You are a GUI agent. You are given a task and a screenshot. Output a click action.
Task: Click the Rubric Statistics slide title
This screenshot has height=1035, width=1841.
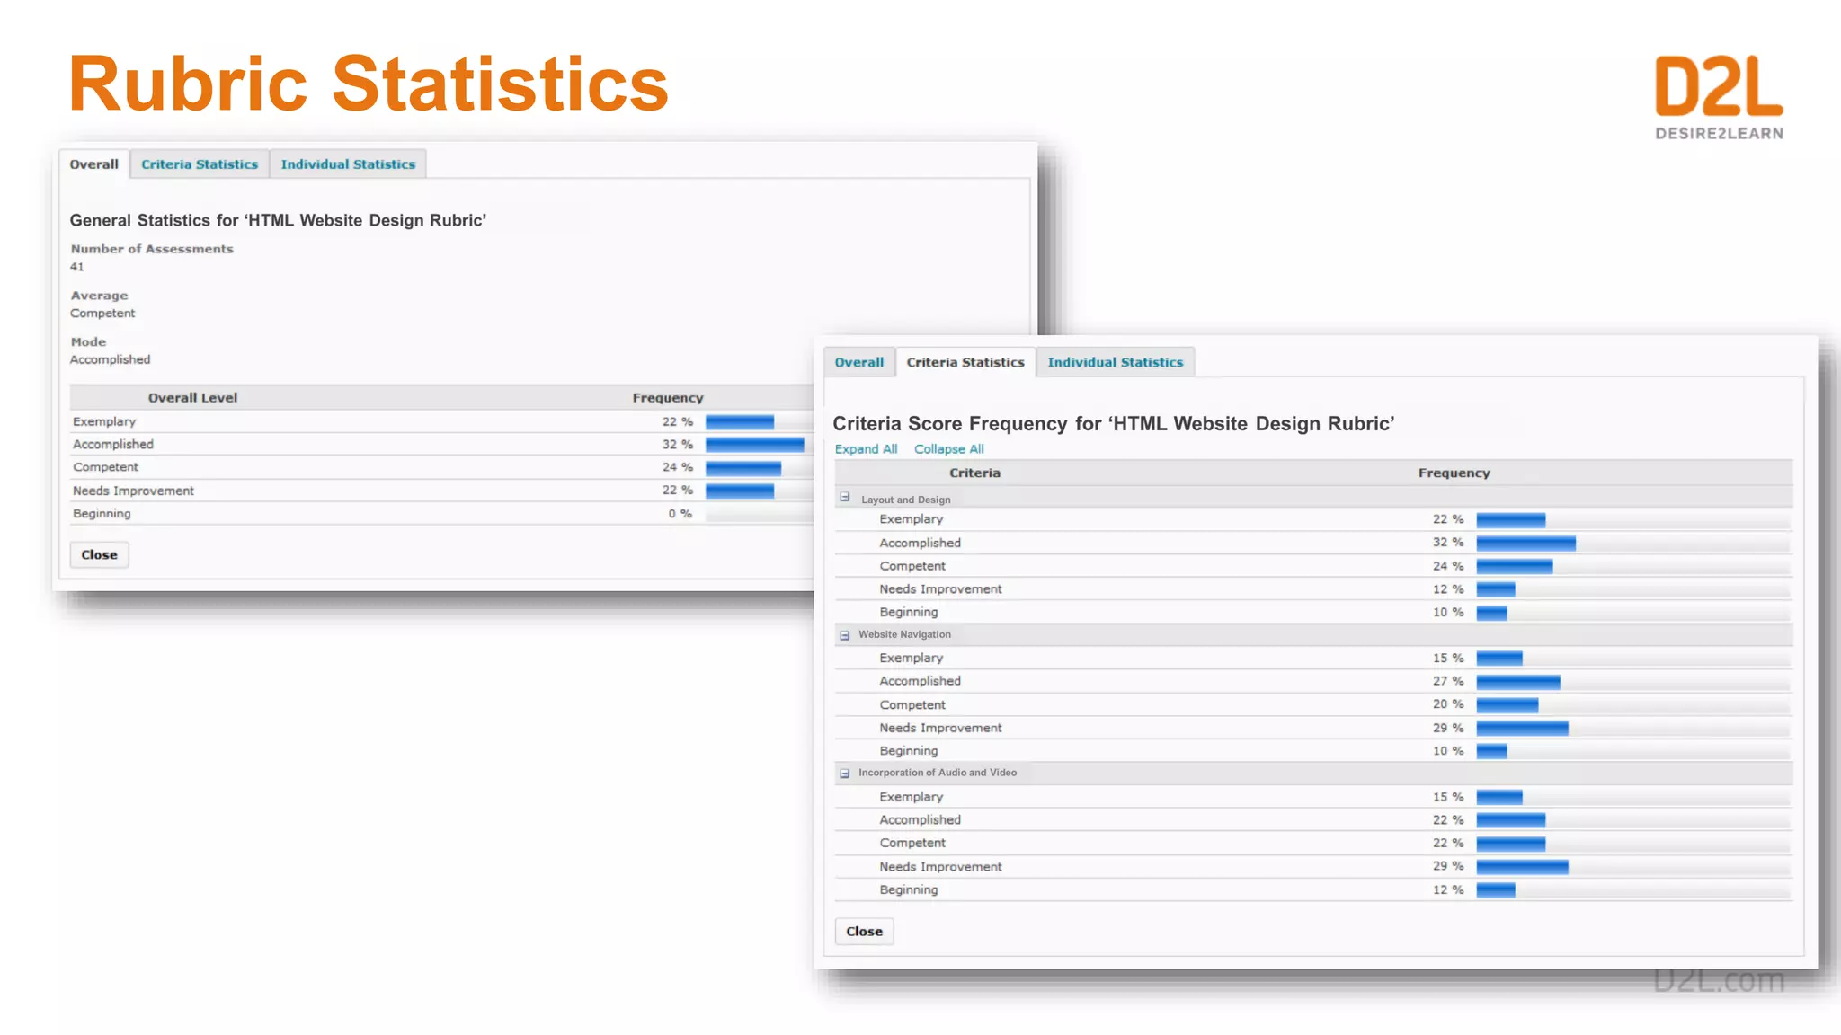[x=369, y=84]
